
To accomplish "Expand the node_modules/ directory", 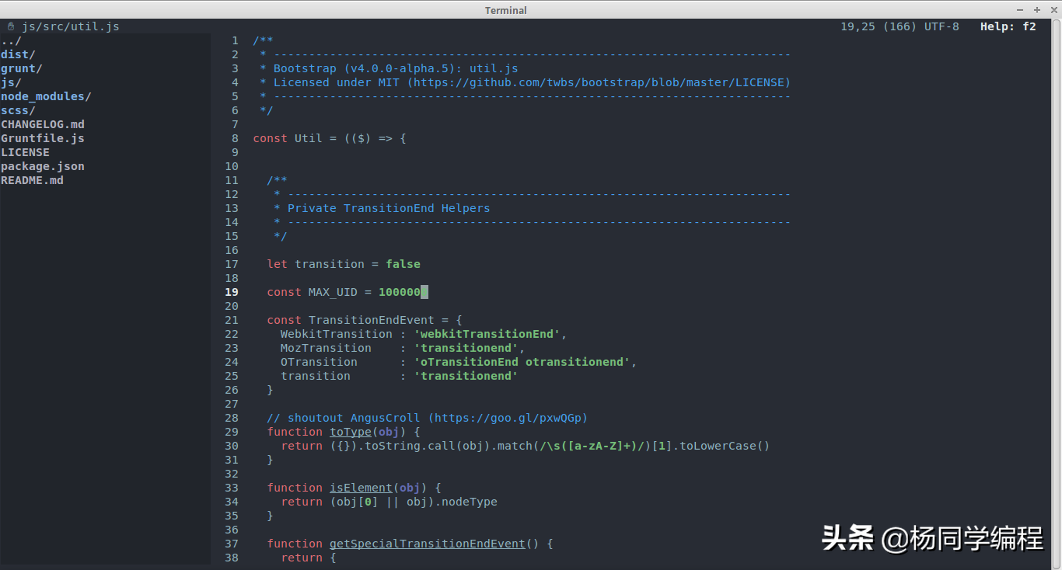I will coord(45,96).
